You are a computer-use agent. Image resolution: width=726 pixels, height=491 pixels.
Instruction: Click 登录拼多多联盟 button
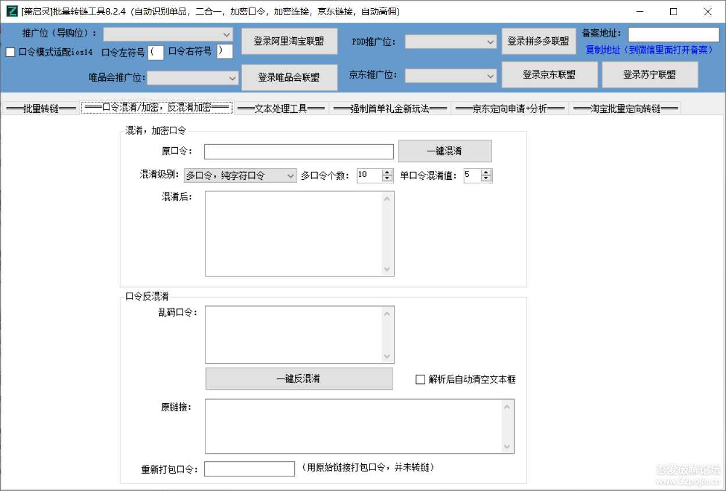(x=539, y=41)
